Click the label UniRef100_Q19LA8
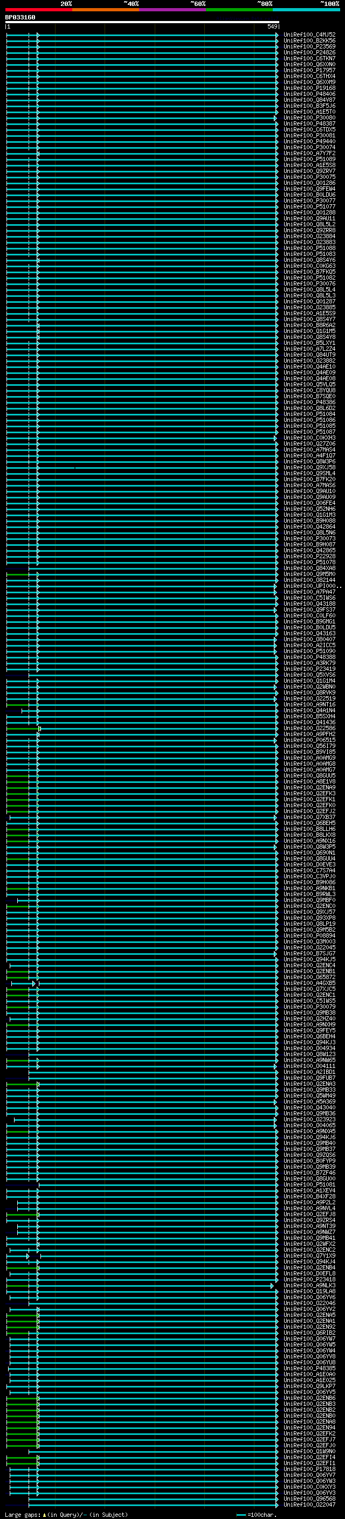The width and height of the screenshot is (345, 1519). 309,1291
